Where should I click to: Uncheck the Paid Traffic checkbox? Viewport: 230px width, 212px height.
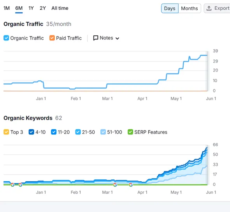52,38
